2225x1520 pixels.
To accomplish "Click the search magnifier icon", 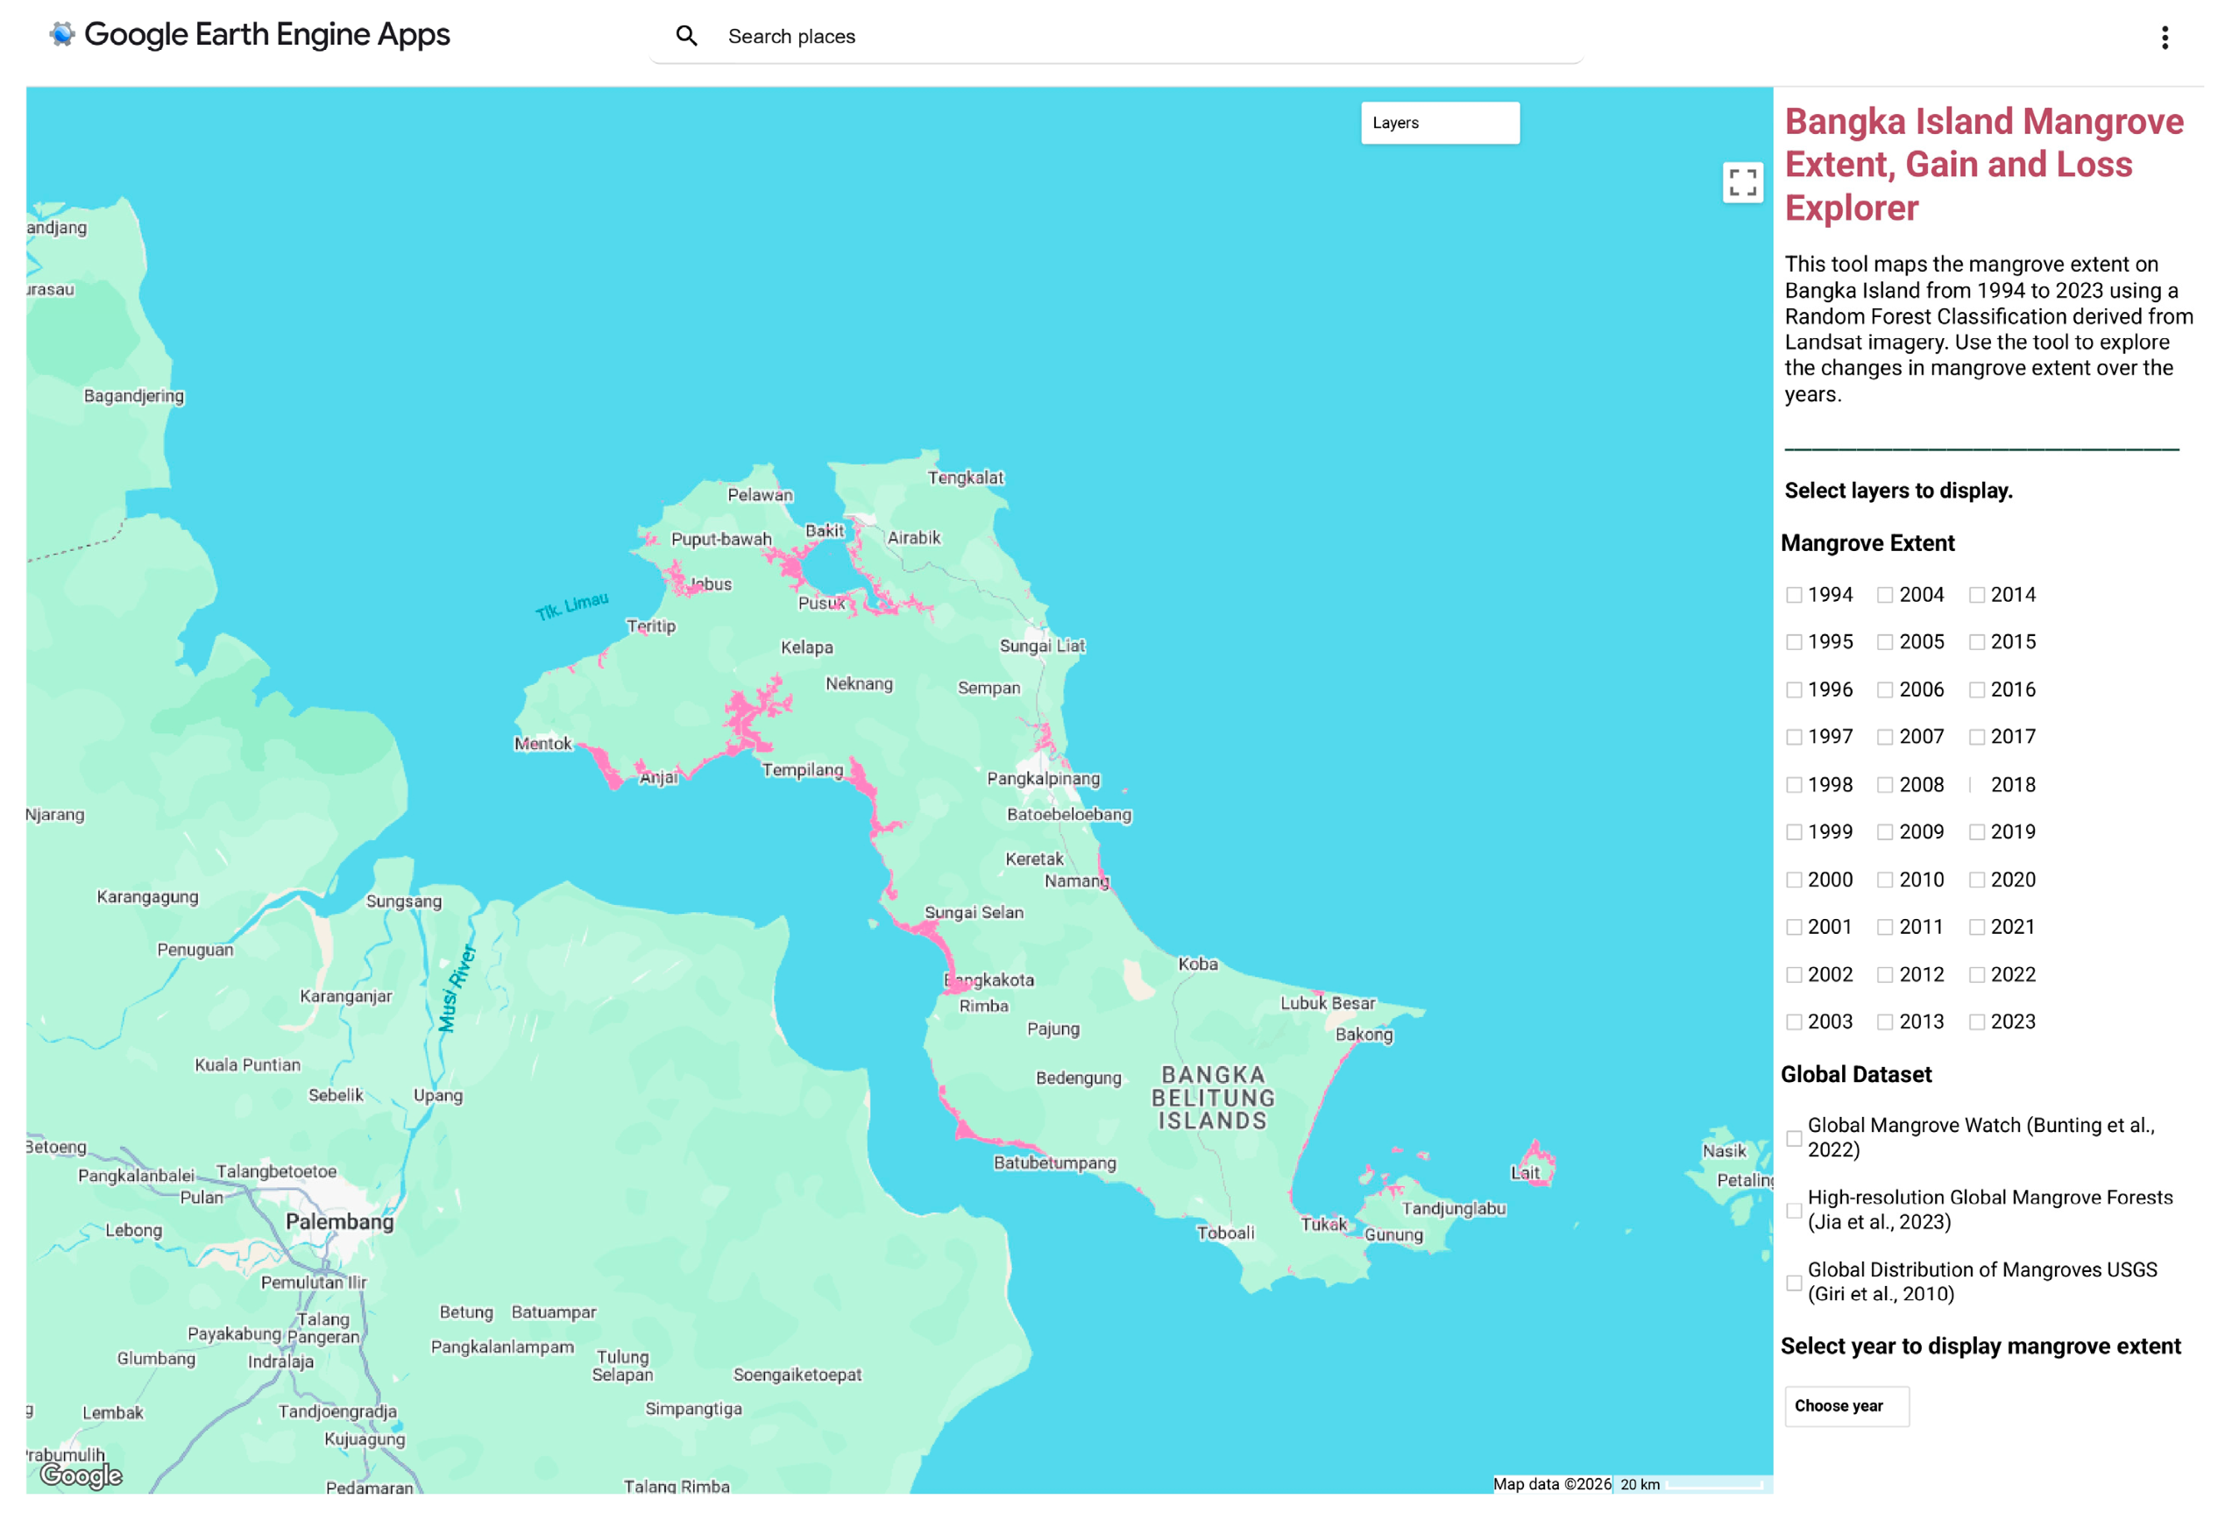I will 685,37.
